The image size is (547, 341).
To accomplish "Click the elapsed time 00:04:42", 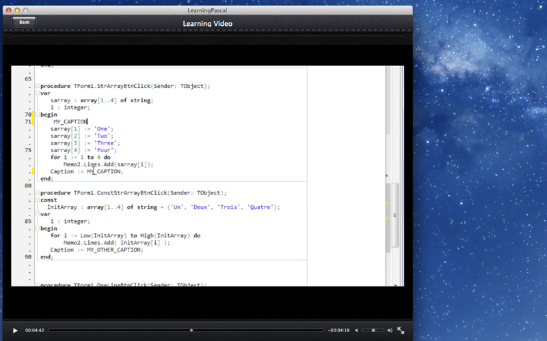I will coord(35,330).
